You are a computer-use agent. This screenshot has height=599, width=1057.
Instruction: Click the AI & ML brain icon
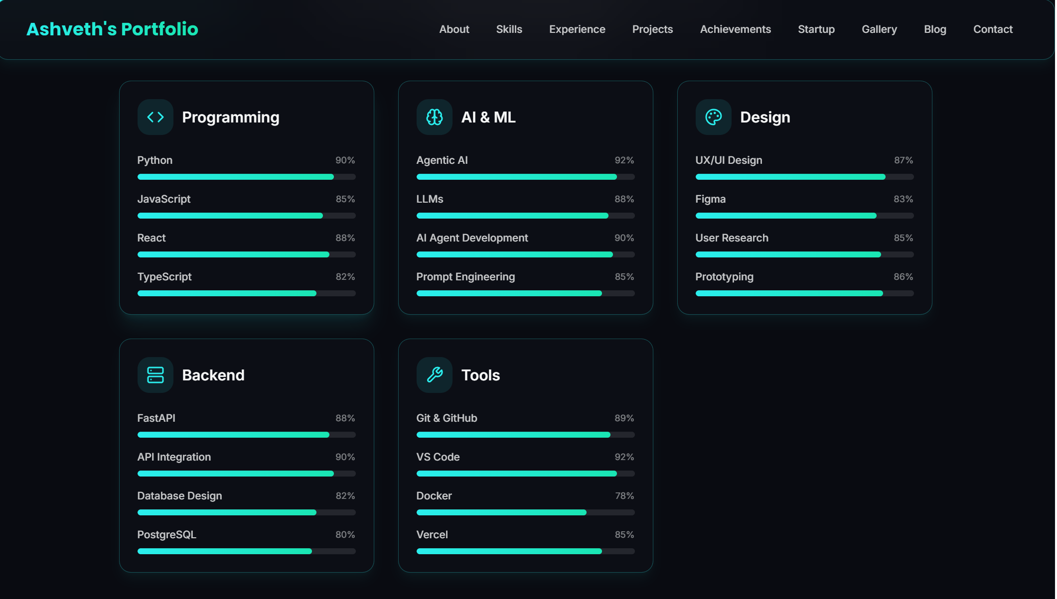click(435, 117)
